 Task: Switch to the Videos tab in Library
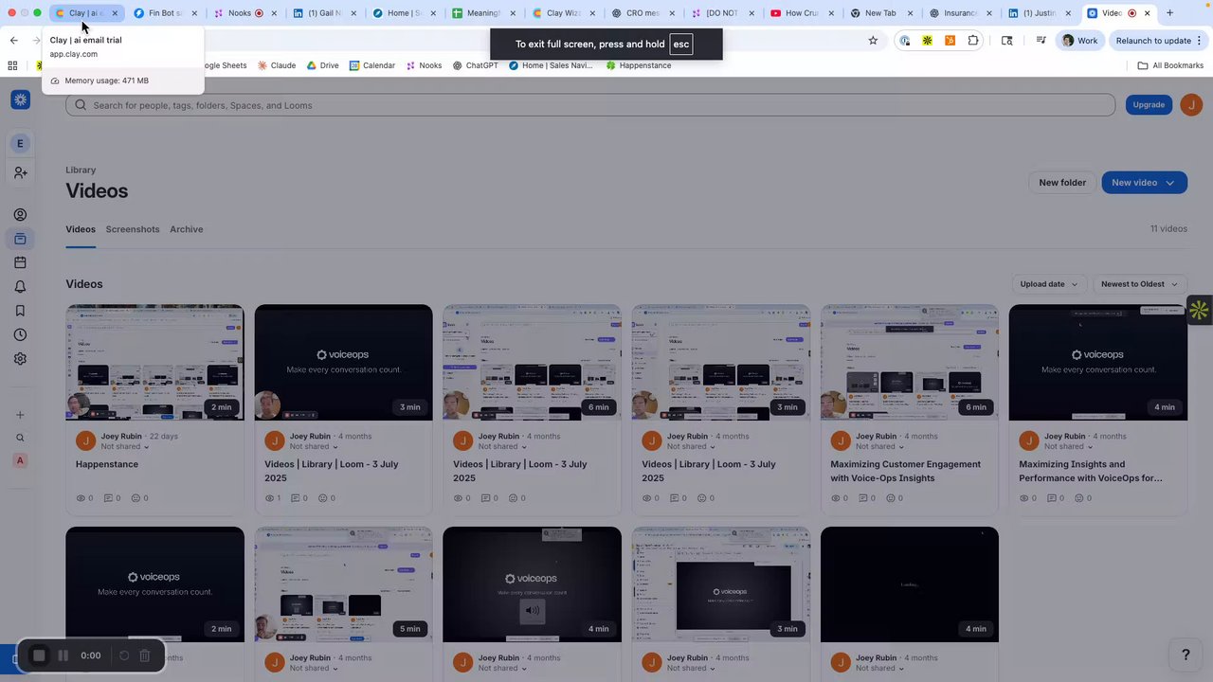[81, 229]
